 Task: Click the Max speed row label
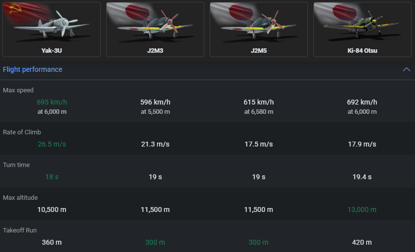[x=18, y=90]
